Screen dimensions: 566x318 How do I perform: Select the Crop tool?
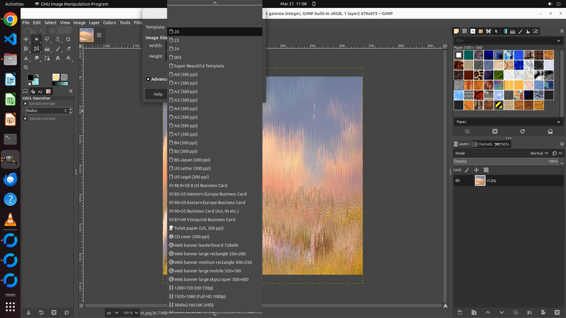tap(68, 39)
